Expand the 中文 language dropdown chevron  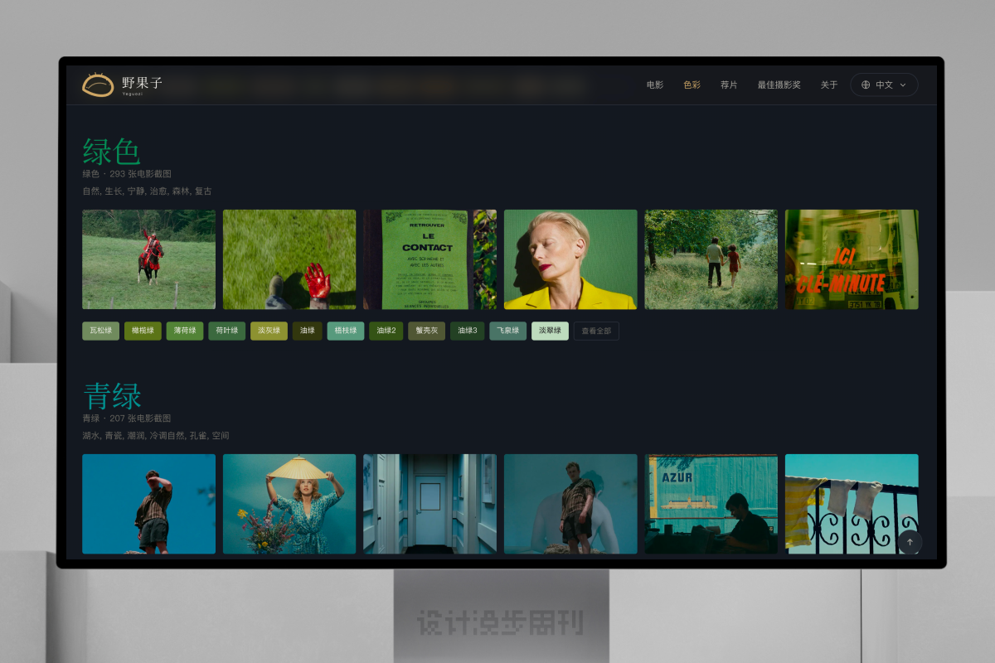[903, 85]
